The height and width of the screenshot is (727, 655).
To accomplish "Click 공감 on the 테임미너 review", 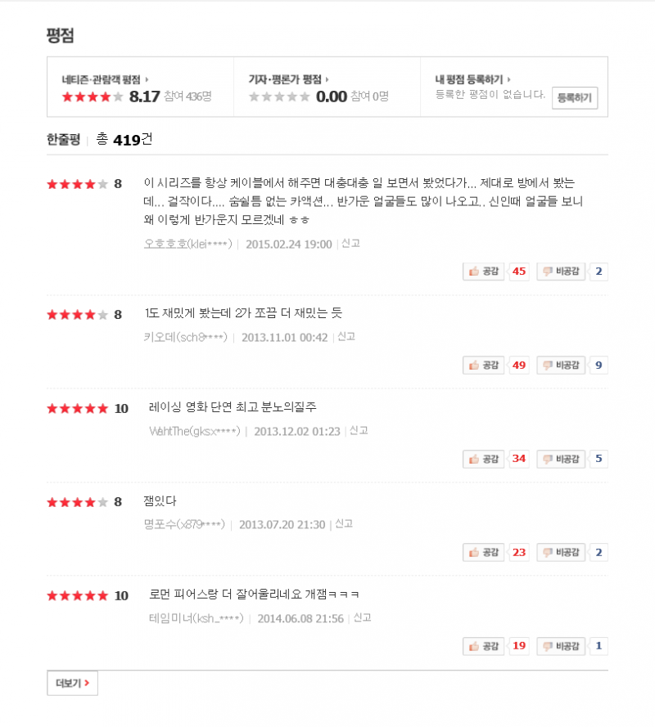I will (x=483, y=646).
